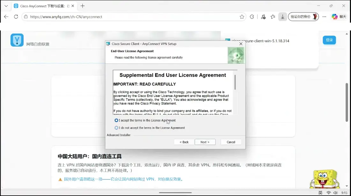Bookmark the page using the star icon

pyautogui.click(x=242, y=17)
